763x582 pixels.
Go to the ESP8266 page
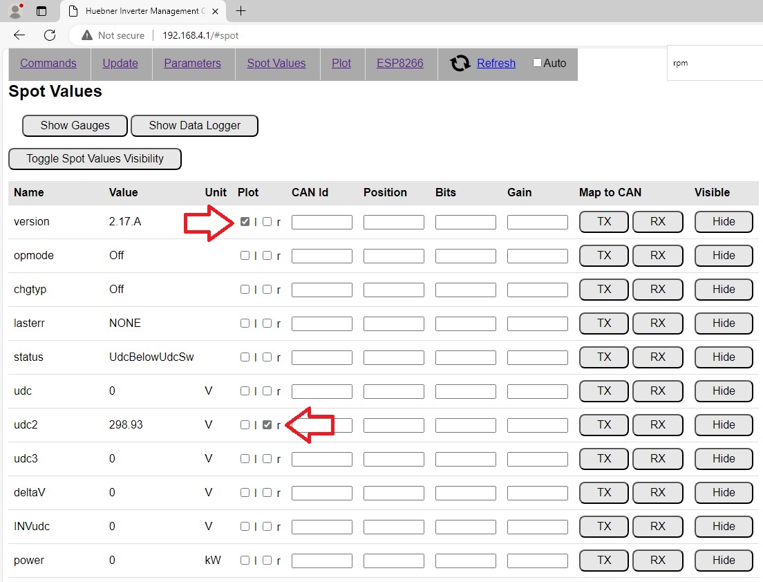399,63
